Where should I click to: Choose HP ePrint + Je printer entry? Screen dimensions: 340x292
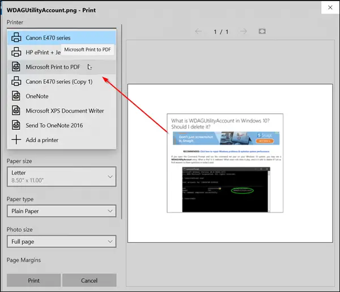(62, 52)
